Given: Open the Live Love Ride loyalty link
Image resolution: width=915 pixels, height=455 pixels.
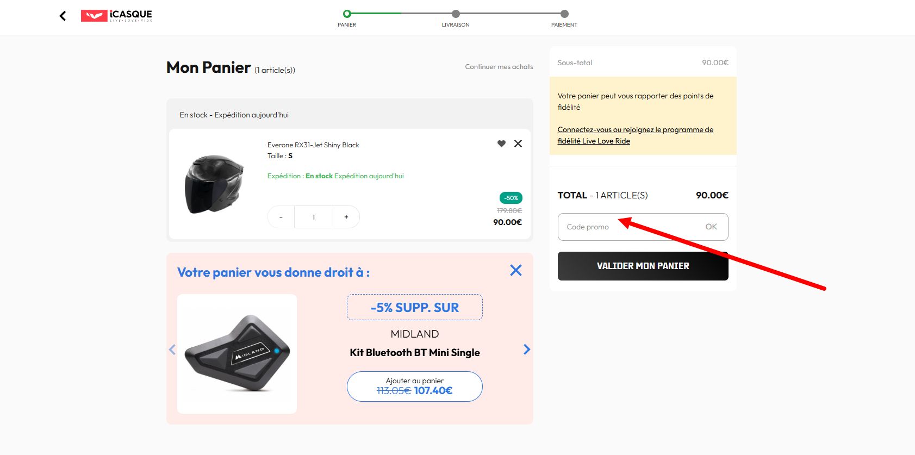Looking at the screenshot, I should click(635, 135).
